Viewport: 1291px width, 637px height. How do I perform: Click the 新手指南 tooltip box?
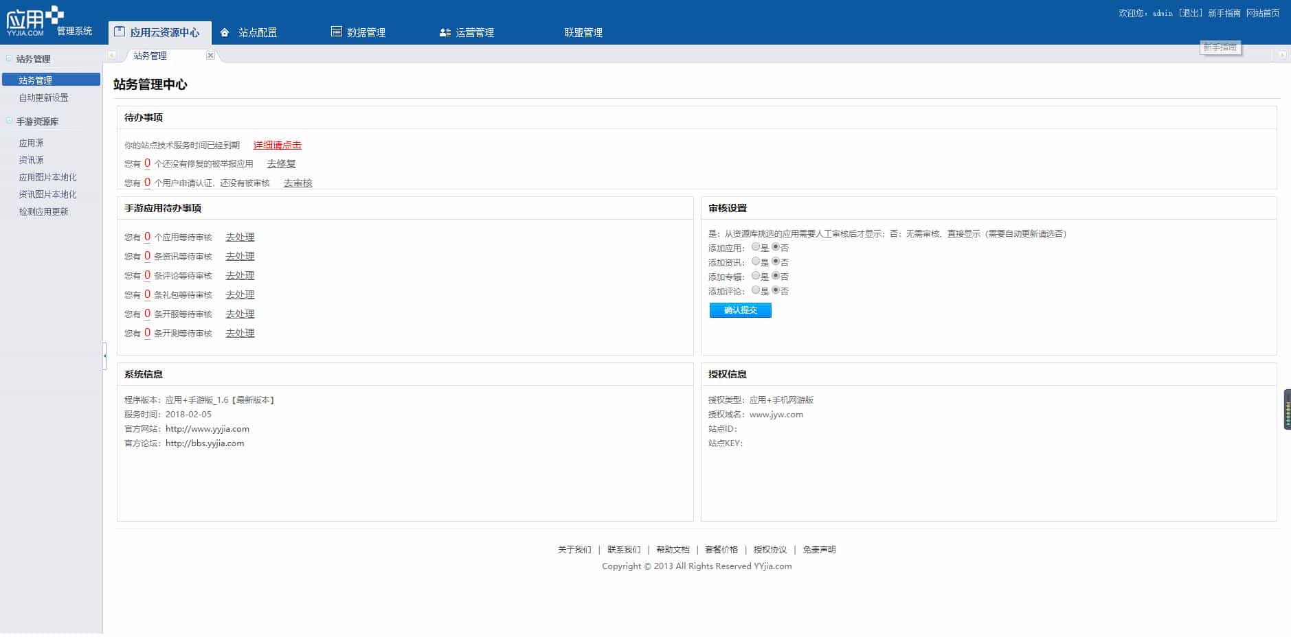pyautogui.click(x=1220, y=47)
